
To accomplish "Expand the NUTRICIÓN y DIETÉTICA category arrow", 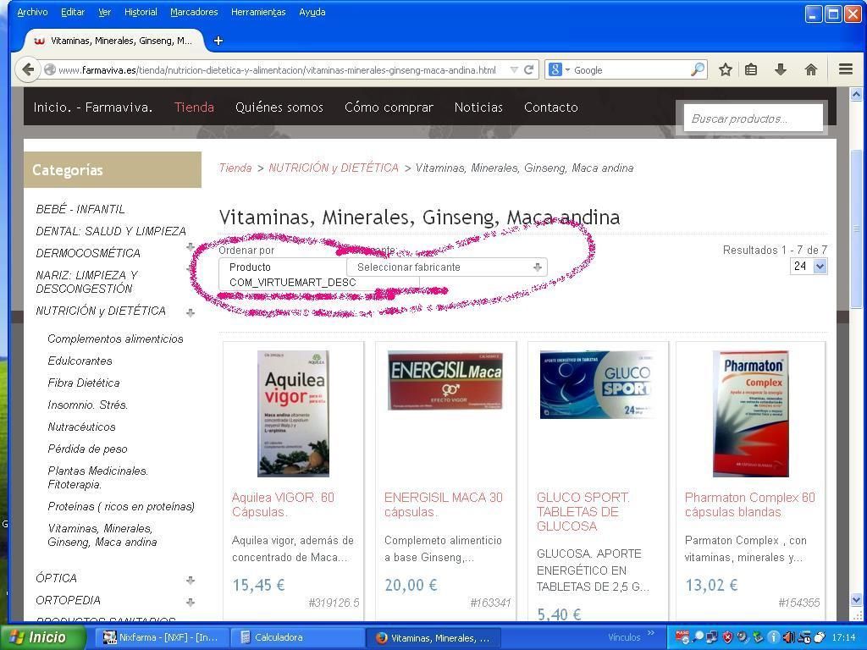I will click(x=191, y=312).
